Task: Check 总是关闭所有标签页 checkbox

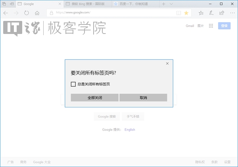Action: [x=73, y=84]
